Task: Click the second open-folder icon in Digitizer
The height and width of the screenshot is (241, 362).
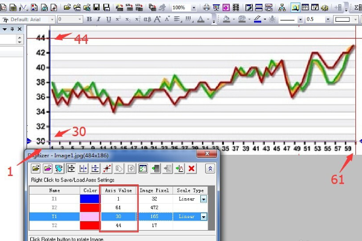Action: point(47,169)
